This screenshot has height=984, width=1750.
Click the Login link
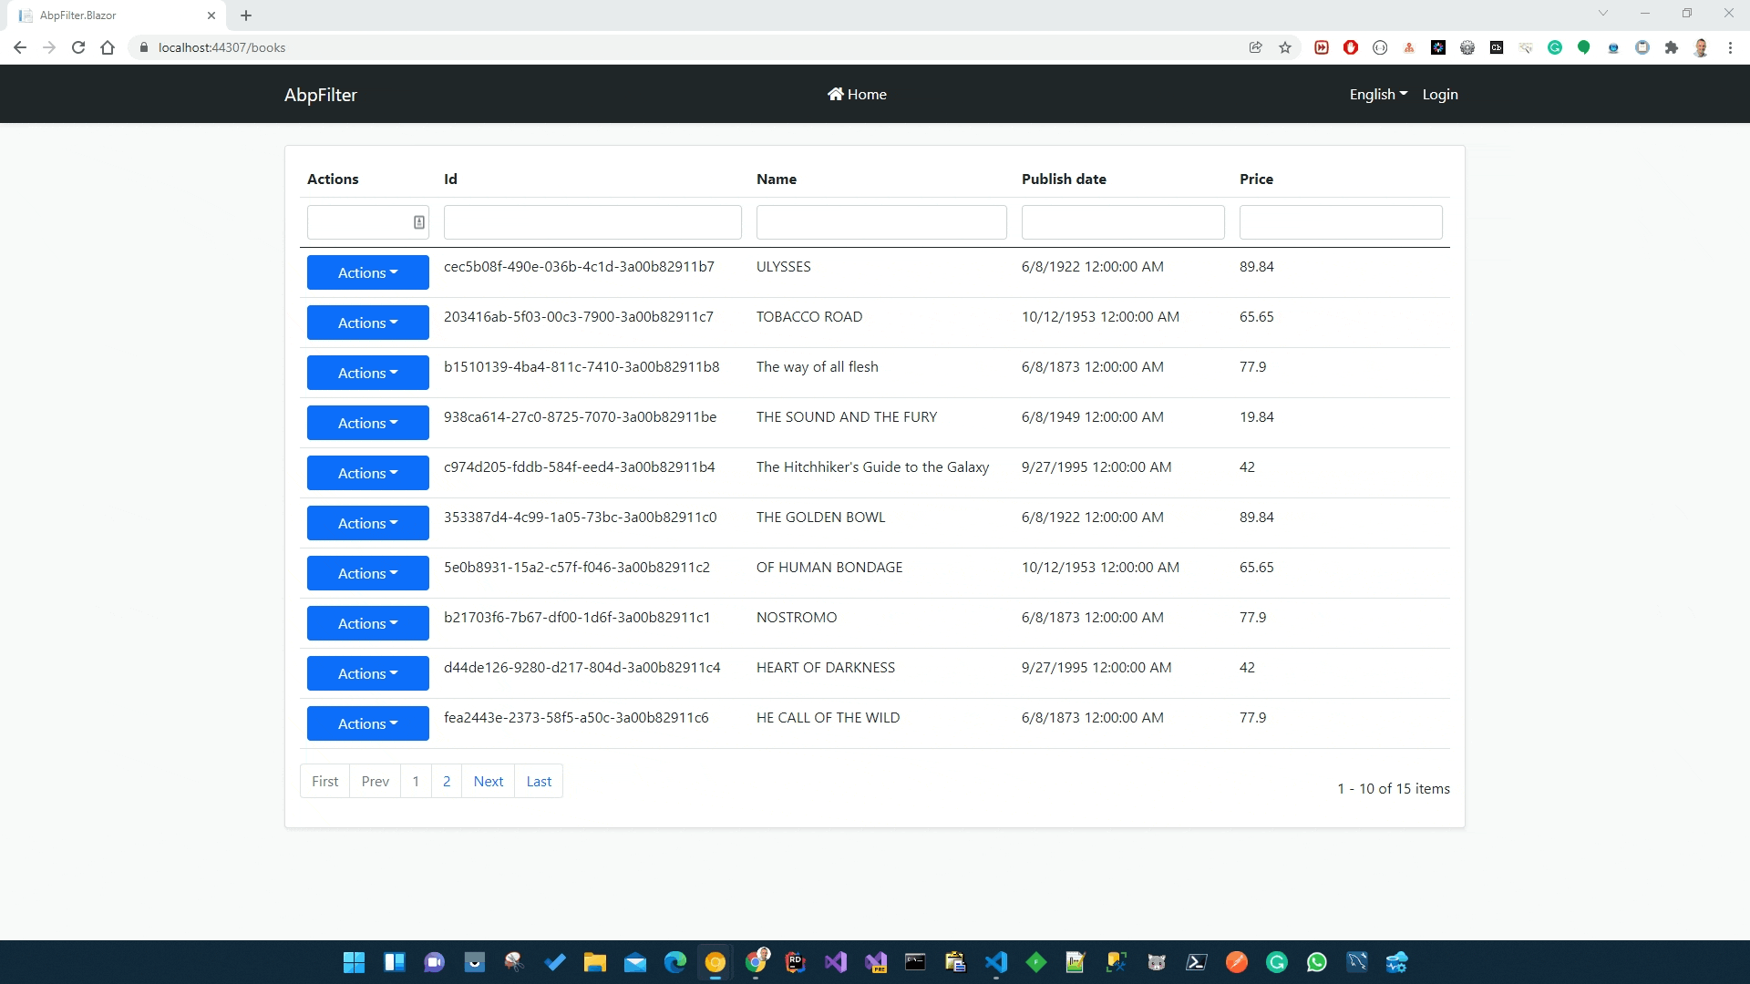1440,94
